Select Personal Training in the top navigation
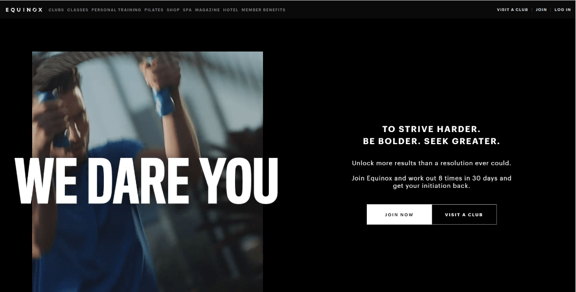 click(x=116, y=10)
